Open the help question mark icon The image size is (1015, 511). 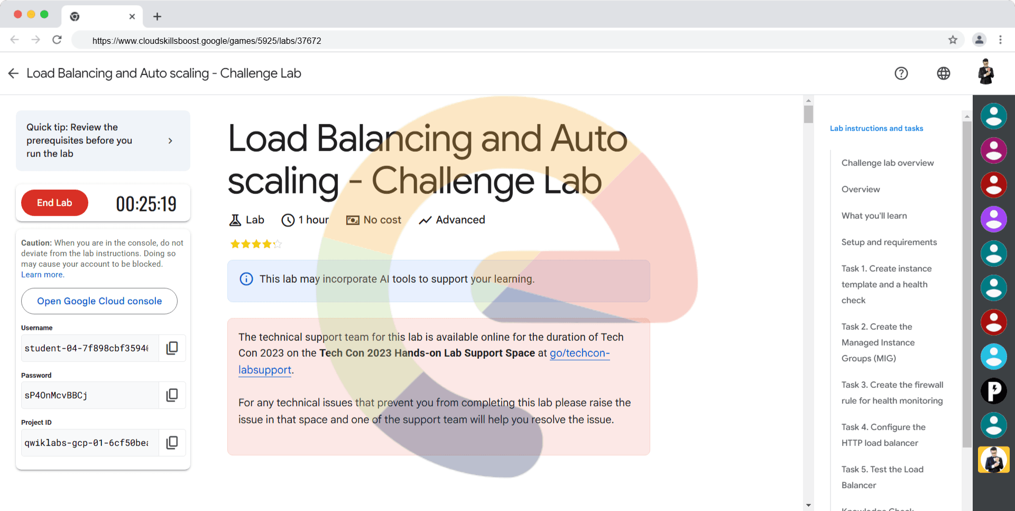click(901, 73)
